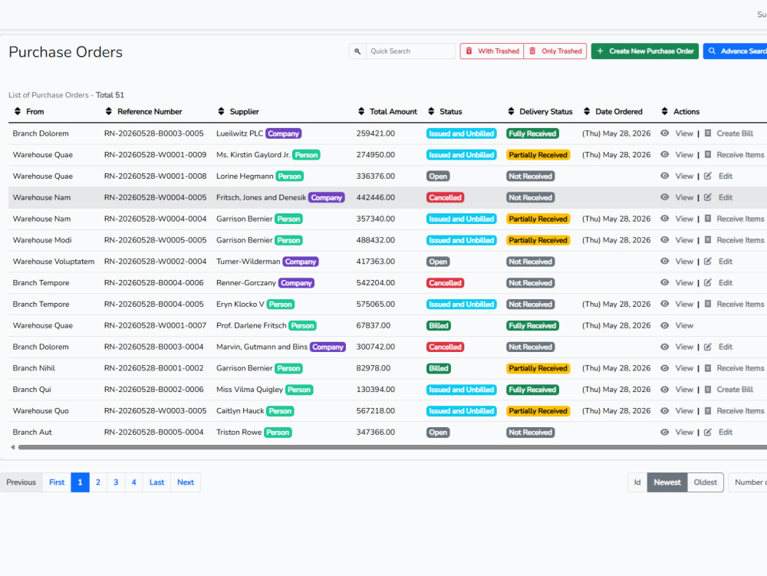This screenshot has height=576, width=767.
Task: Sort by Supplier arrows icon
Action: (221, 111)
